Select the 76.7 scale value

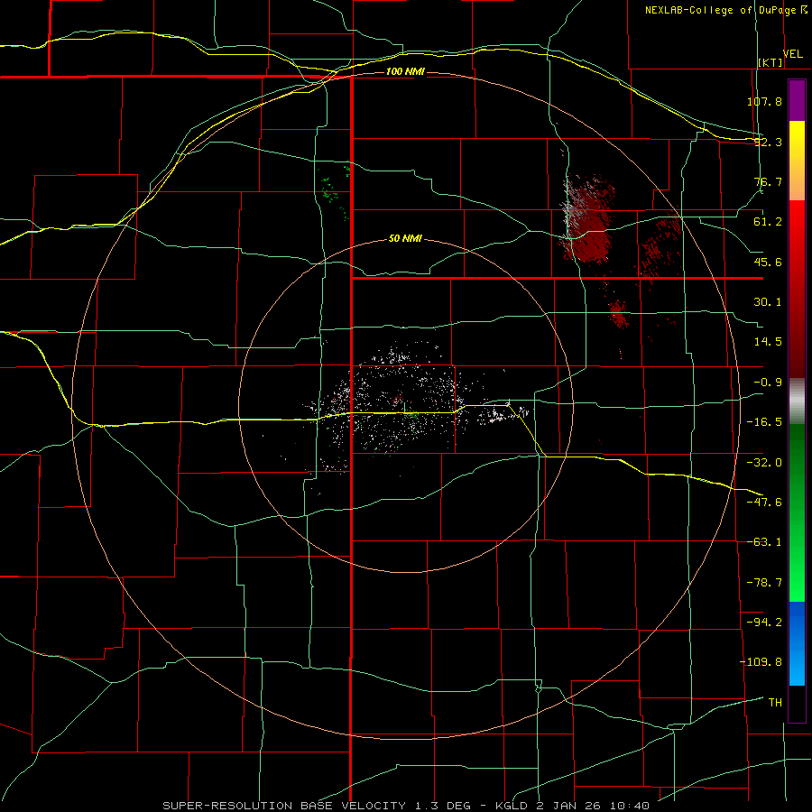(x=768, y=181)
